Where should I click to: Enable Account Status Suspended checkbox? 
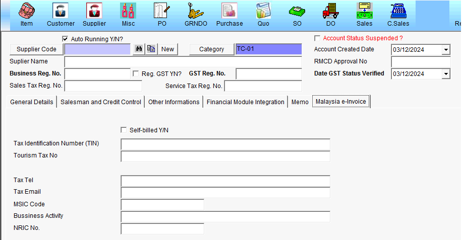[x=317, y=38]
